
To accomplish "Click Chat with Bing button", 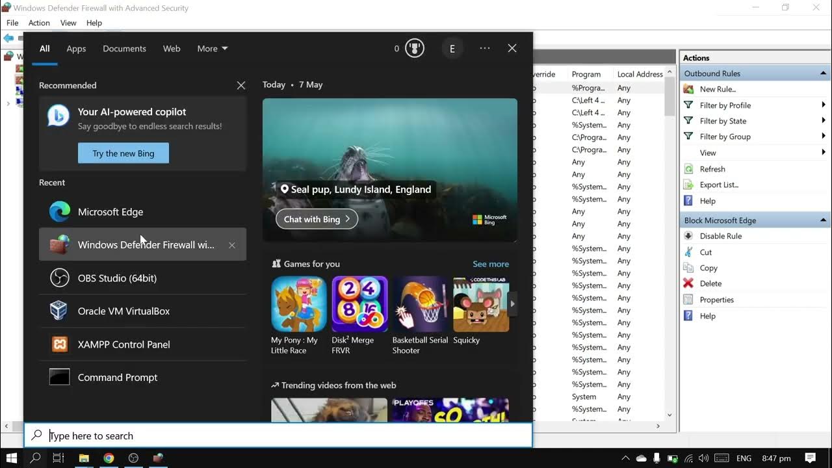I will click(x=317, y=219).
